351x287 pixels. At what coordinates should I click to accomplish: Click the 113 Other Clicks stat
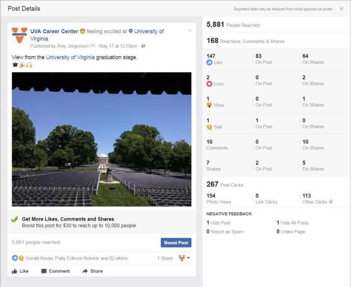[x=315, y=199]
